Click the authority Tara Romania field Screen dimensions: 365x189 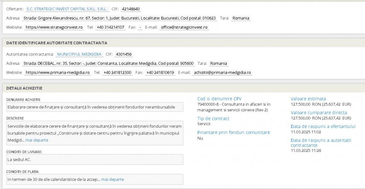[218, 64]
